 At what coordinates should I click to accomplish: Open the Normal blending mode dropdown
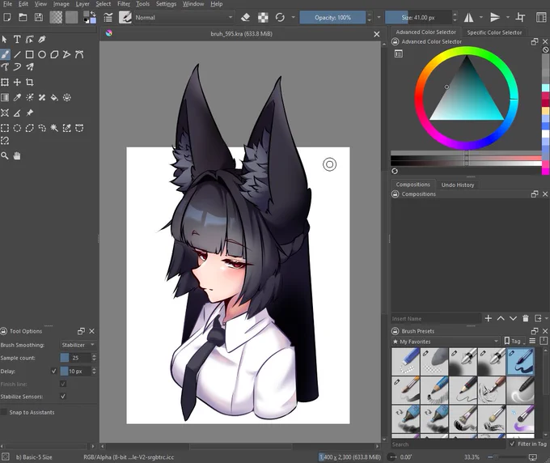point(184,18)
